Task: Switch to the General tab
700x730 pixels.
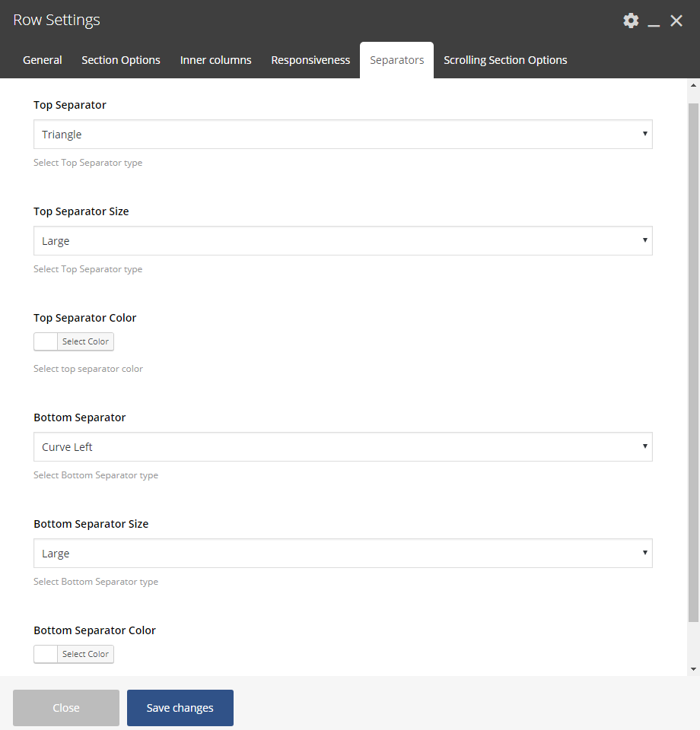Action: [43, 60]
